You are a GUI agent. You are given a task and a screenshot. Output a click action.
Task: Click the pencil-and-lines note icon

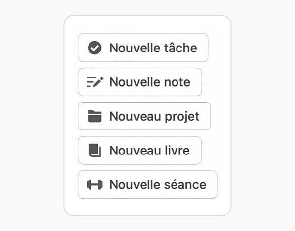[x=95, y=82]
